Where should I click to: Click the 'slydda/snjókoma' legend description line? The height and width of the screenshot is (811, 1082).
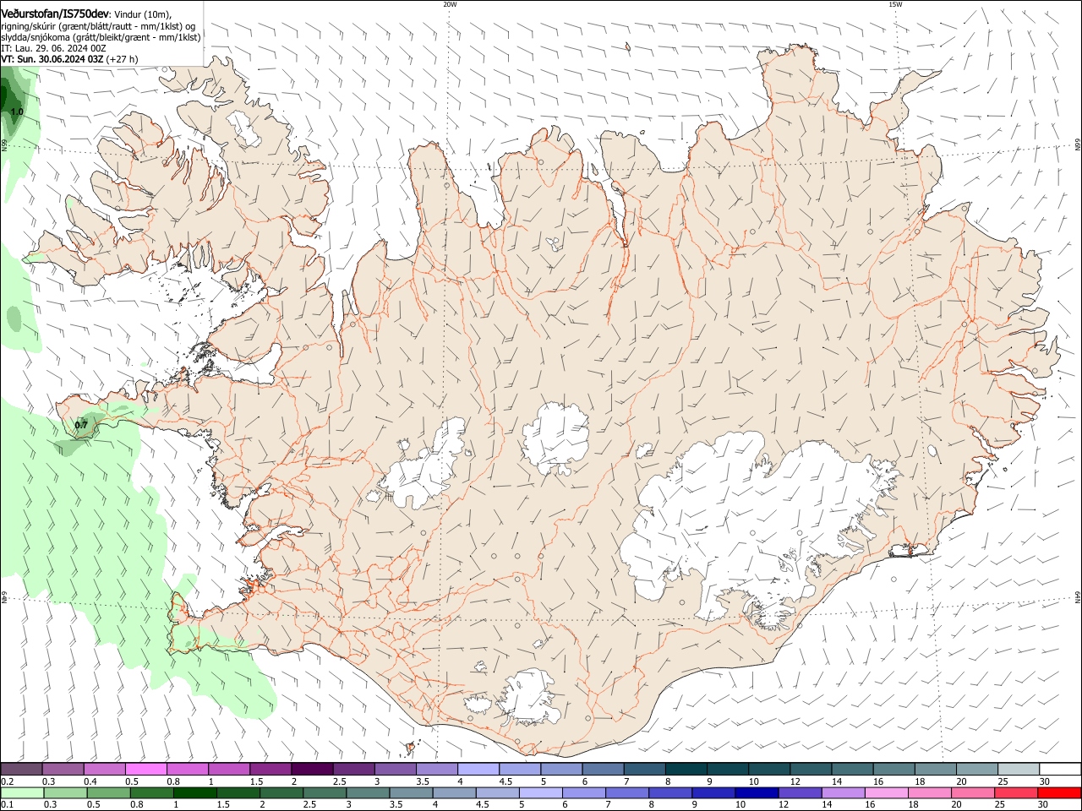101,37
